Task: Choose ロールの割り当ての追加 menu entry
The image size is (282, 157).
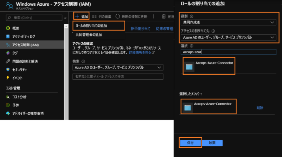Action: click(99, 26)
